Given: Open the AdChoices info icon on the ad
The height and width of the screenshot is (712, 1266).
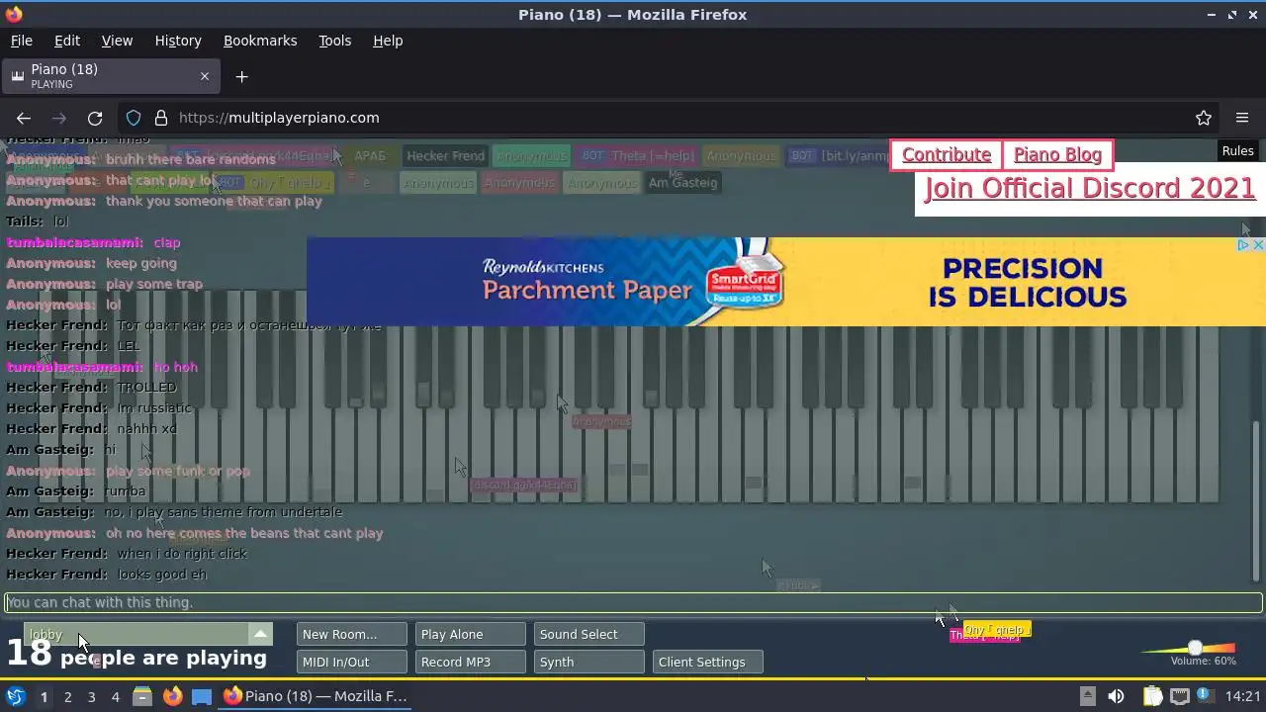Looking at the screenshot, I should point(1244,245).
